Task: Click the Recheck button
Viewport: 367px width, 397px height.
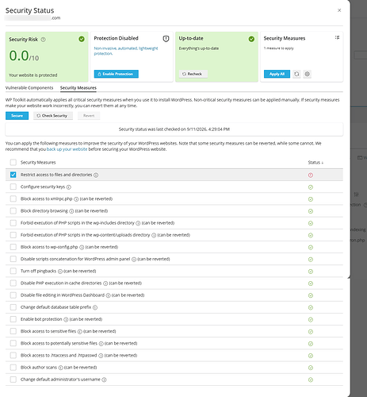Action: pos(193,74)
